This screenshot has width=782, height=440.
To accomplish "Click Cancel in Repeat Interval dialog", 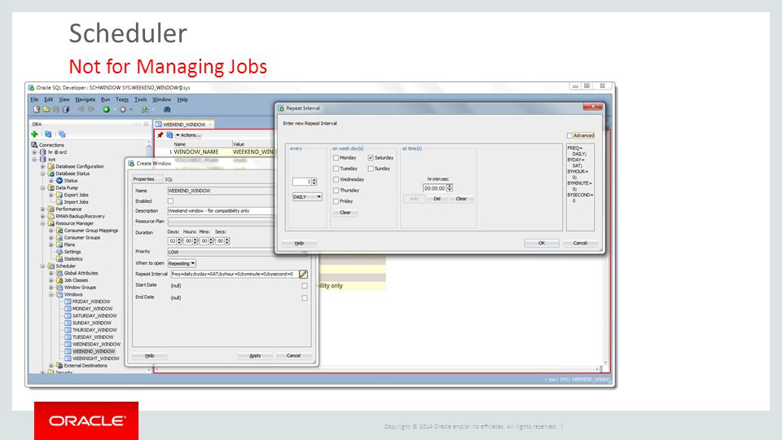I will (580, 243).
